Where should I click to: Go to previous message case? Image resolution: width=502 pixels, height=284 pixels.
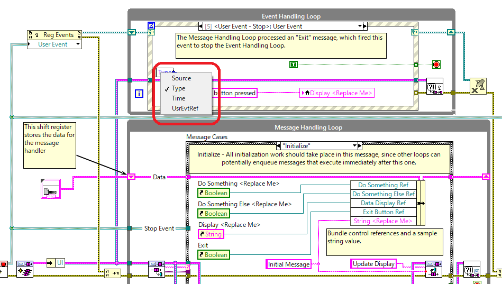tap(278, 145)
